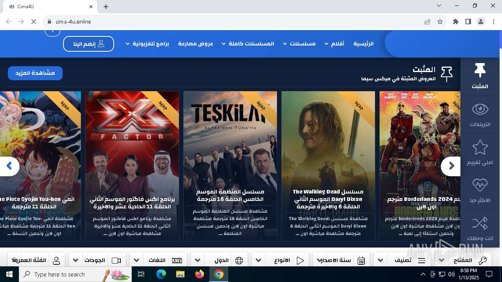This screenshot has width=502, height=282.
Task: Open the Chrome profile avatar icon
Action: click(x=481, y=22)
